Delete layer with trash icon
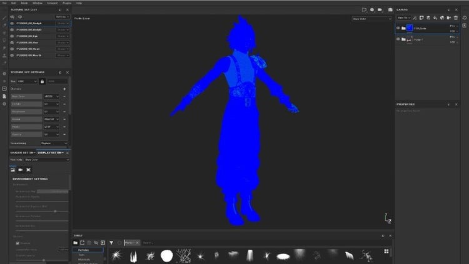Screen dimensions: 469x264 click(456, 18)
